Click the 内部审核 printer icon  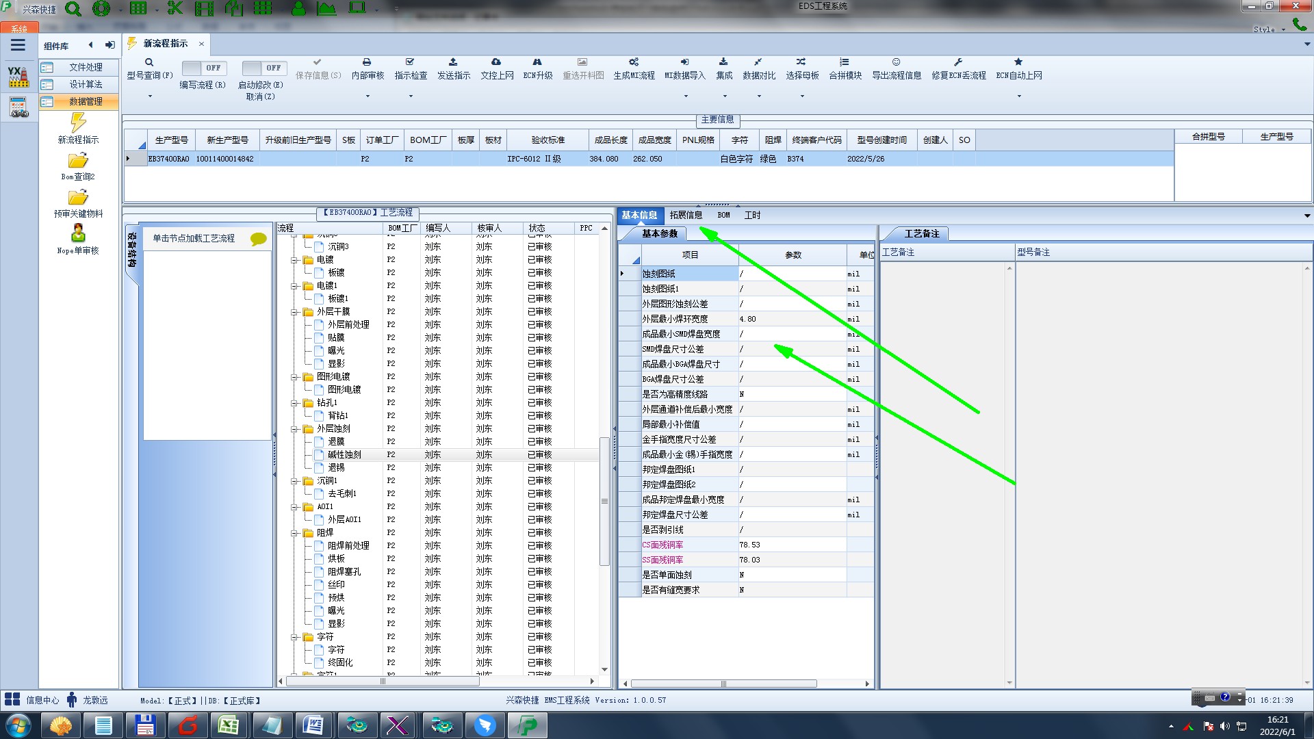click(x=367, y=62)
